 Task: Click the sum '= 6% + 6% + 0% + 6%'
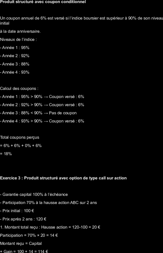(x=21, y=145)
